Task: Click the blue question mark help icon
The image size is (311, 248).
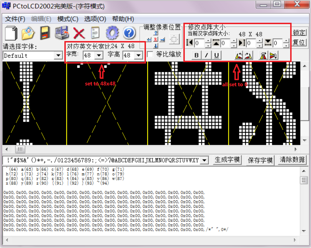Action: tap(129, 33)
